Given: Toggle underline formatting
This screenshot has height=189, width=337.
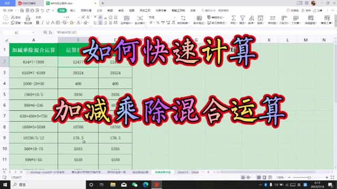Looking at the screenshot, I should coord(47,23).
